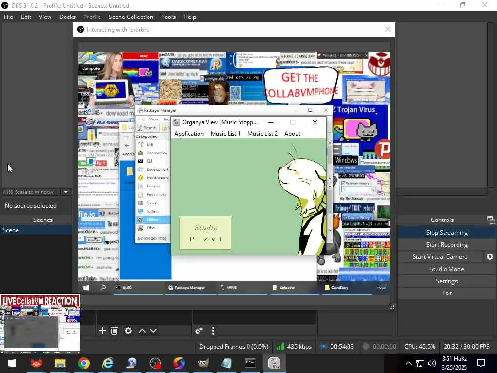Undock the Controls panel via its float icon
Viewport: 497px width, 373px height.
pos(491,220)
